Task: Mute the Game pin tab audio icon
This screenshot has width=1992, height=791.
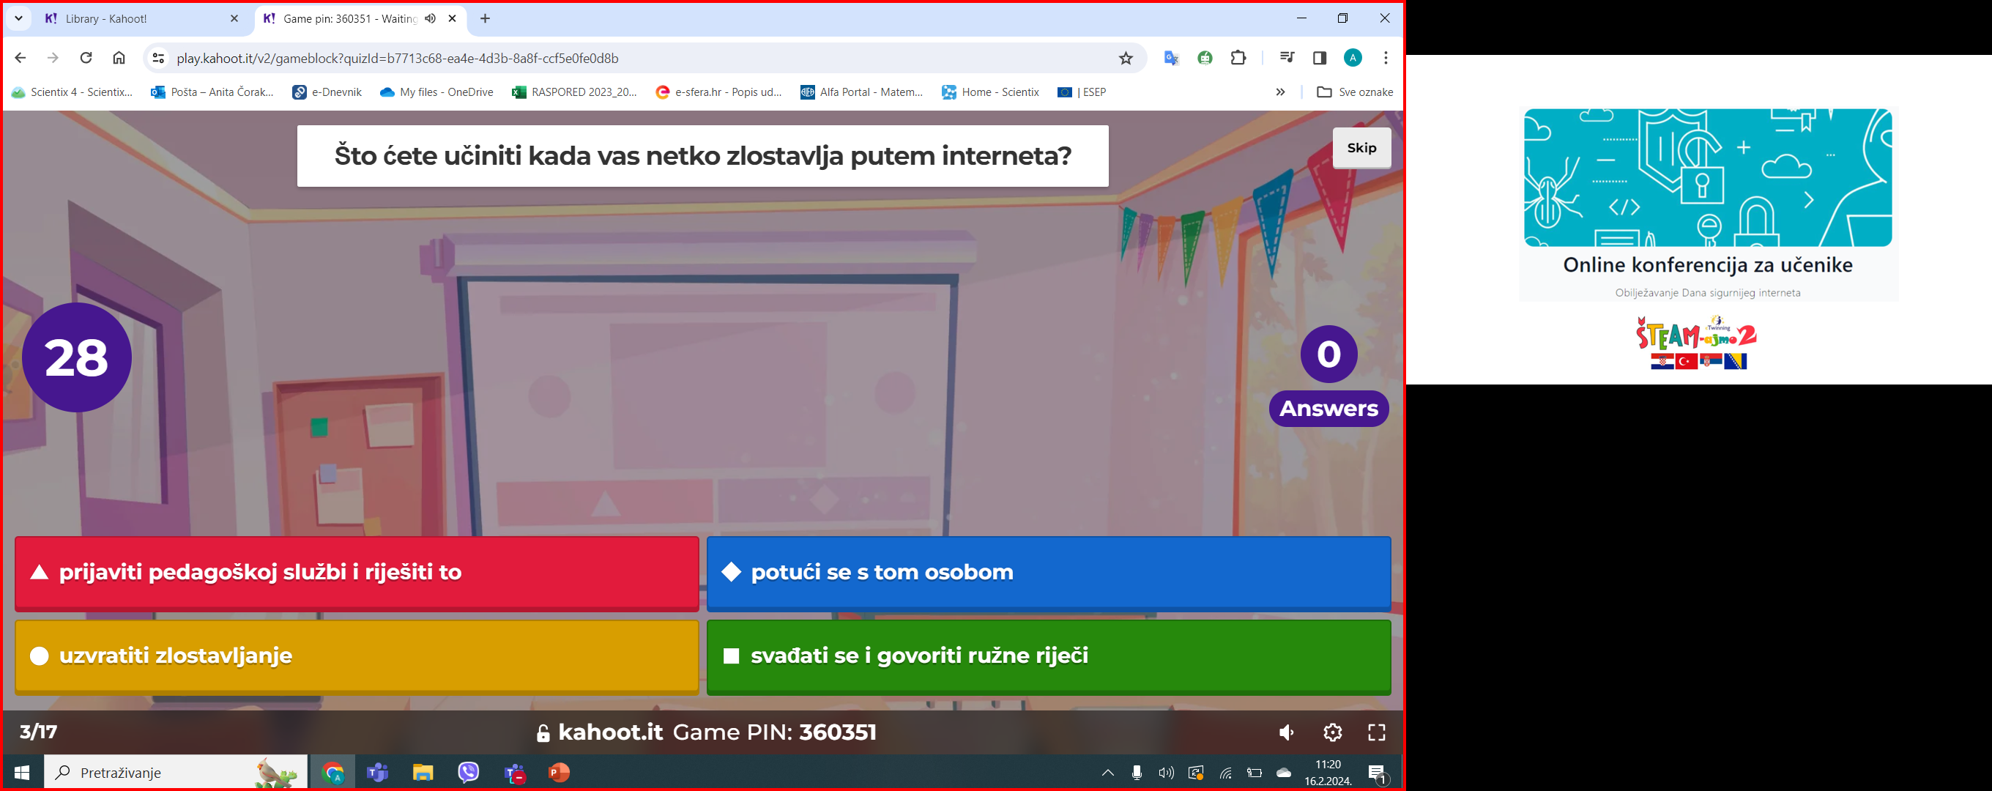Action: point(431,18)
